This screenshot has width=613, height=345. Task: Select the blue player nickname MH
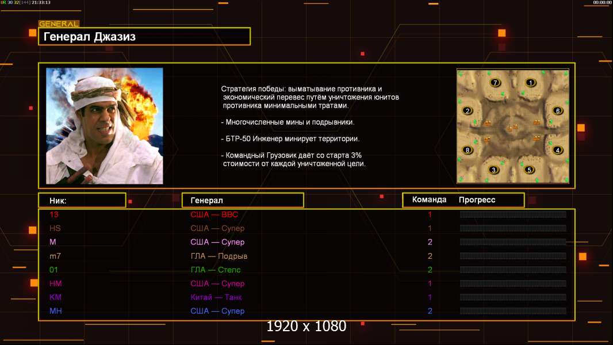(x=56, y=311)
